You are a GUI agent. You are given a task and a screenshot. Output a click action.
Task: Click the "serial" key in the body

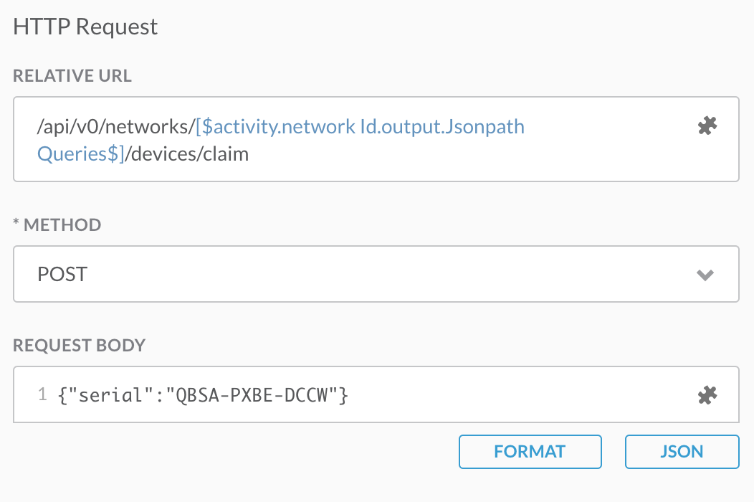(x=110, y=394)
